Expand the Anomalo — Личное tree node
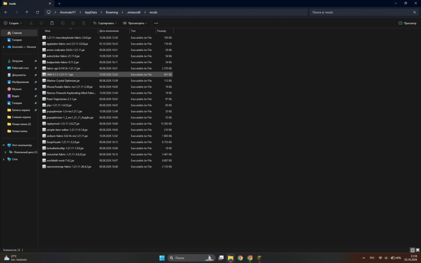 (x=3, y=47)
